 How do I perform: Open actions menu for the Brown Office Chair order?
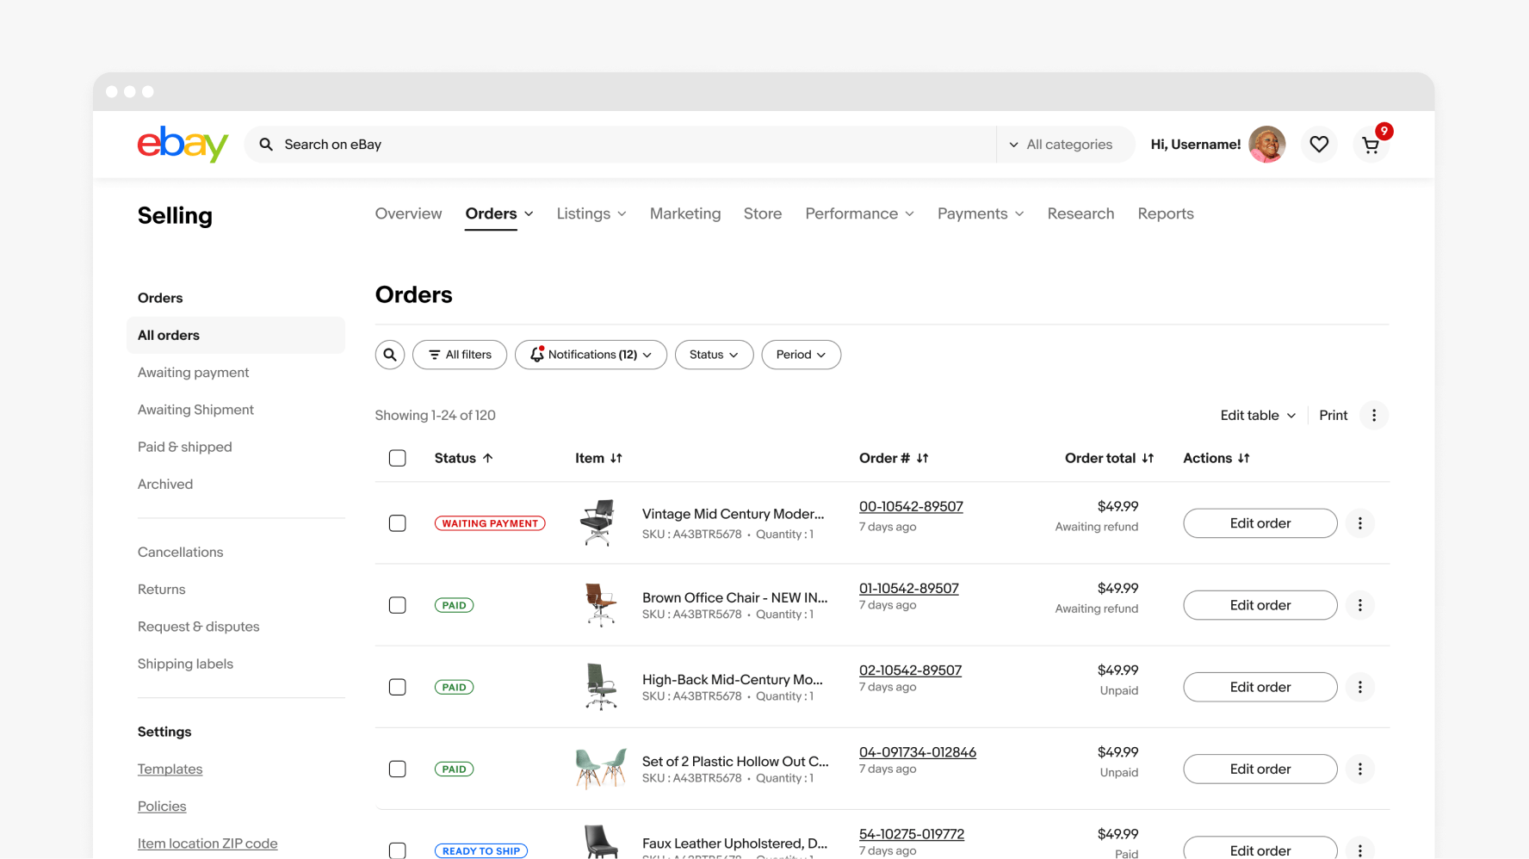(x=1360, y=605)
